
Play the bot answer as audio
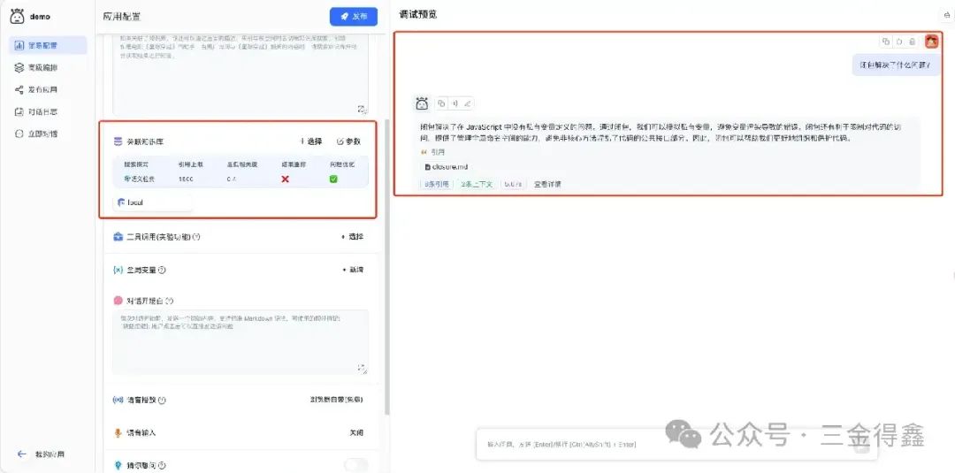point(455,103)
